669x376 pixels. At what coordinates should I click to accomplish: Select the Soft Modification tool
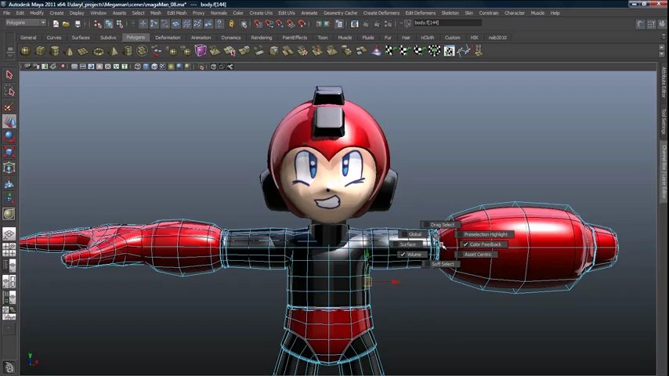coord(9,183)
